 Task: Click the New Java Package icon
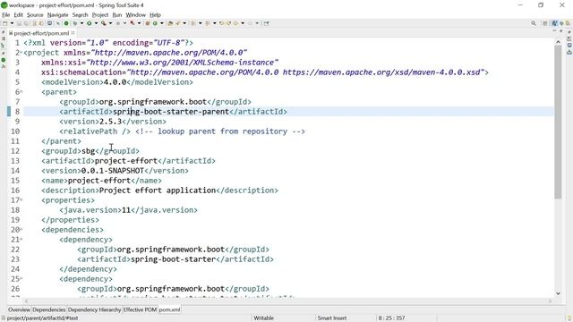[x=148, y=23]
